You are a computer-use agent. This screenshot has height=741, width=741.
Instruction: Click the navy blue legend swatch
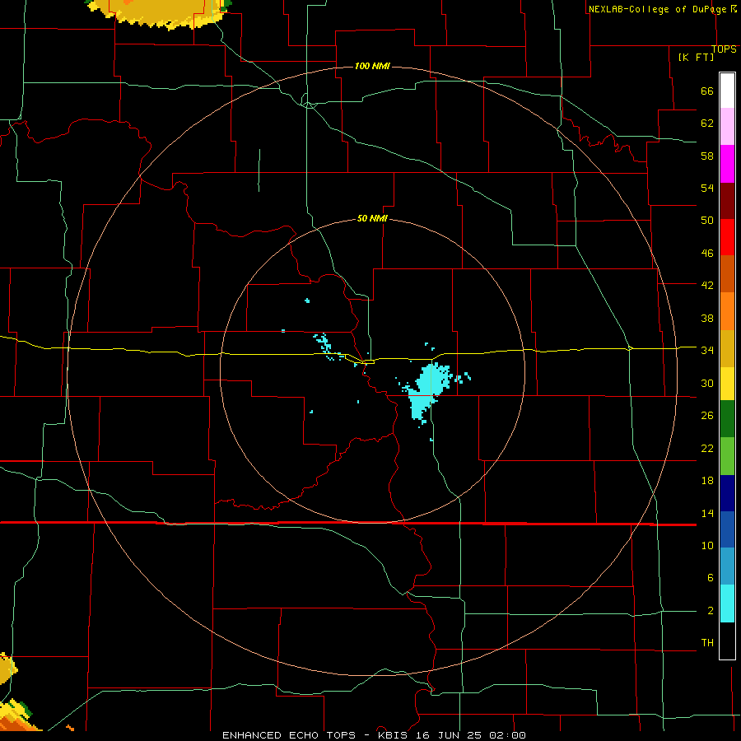[x=727, y=493]
